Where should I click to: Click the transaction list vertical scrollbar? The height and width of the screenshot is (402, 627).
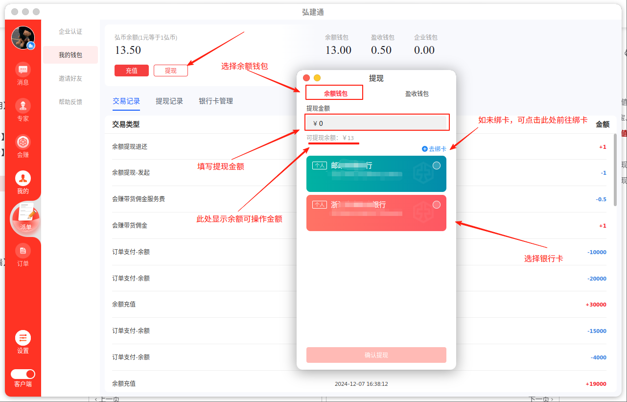(616, 176)
